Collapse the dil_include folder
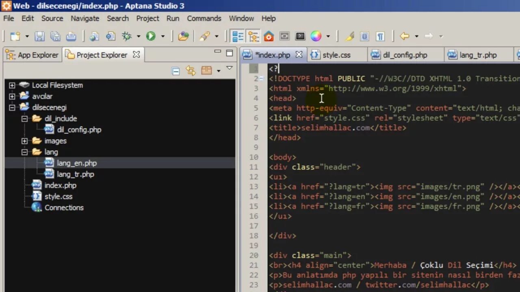The height and width of the screenshot is (292, 520). [25, 118]
